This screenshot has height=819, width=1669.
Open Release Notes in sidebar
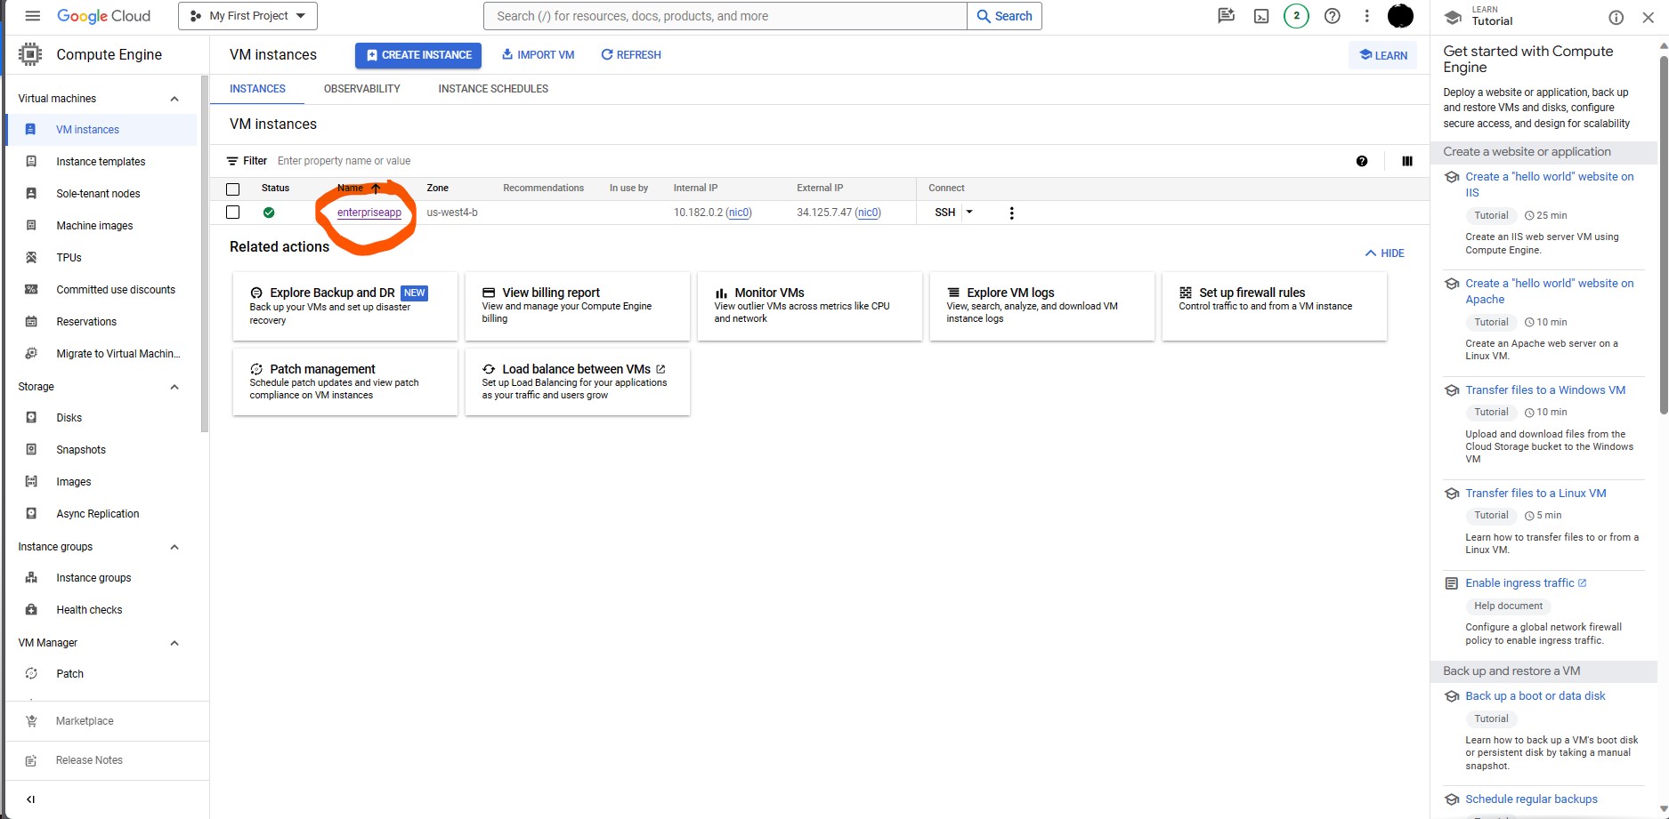coord(89,760)
